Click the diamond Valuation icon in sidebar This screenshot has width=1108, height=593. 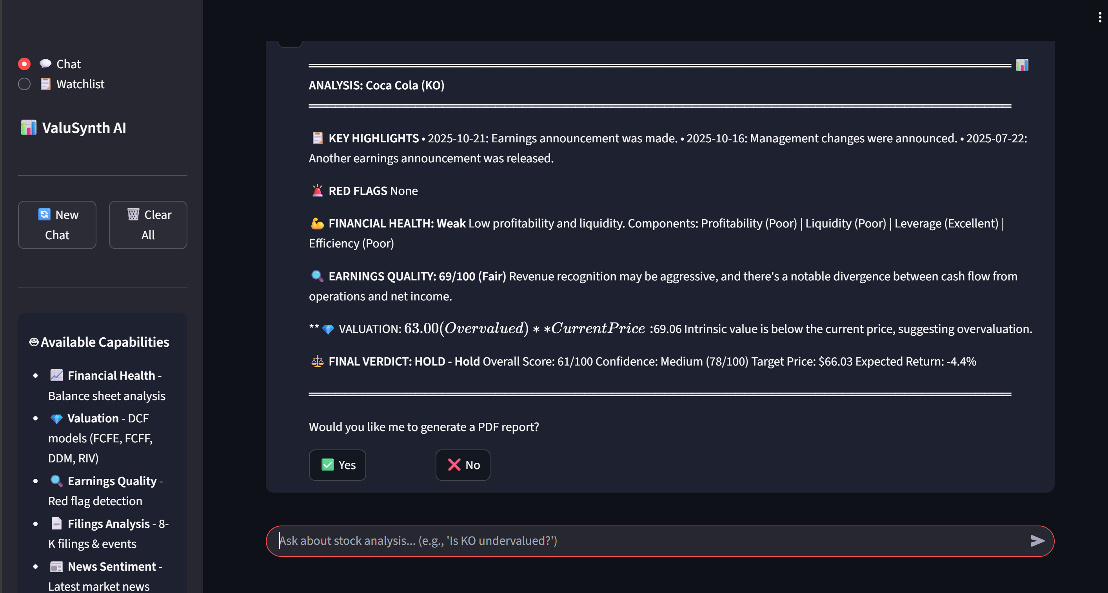(x=56, y=418)
